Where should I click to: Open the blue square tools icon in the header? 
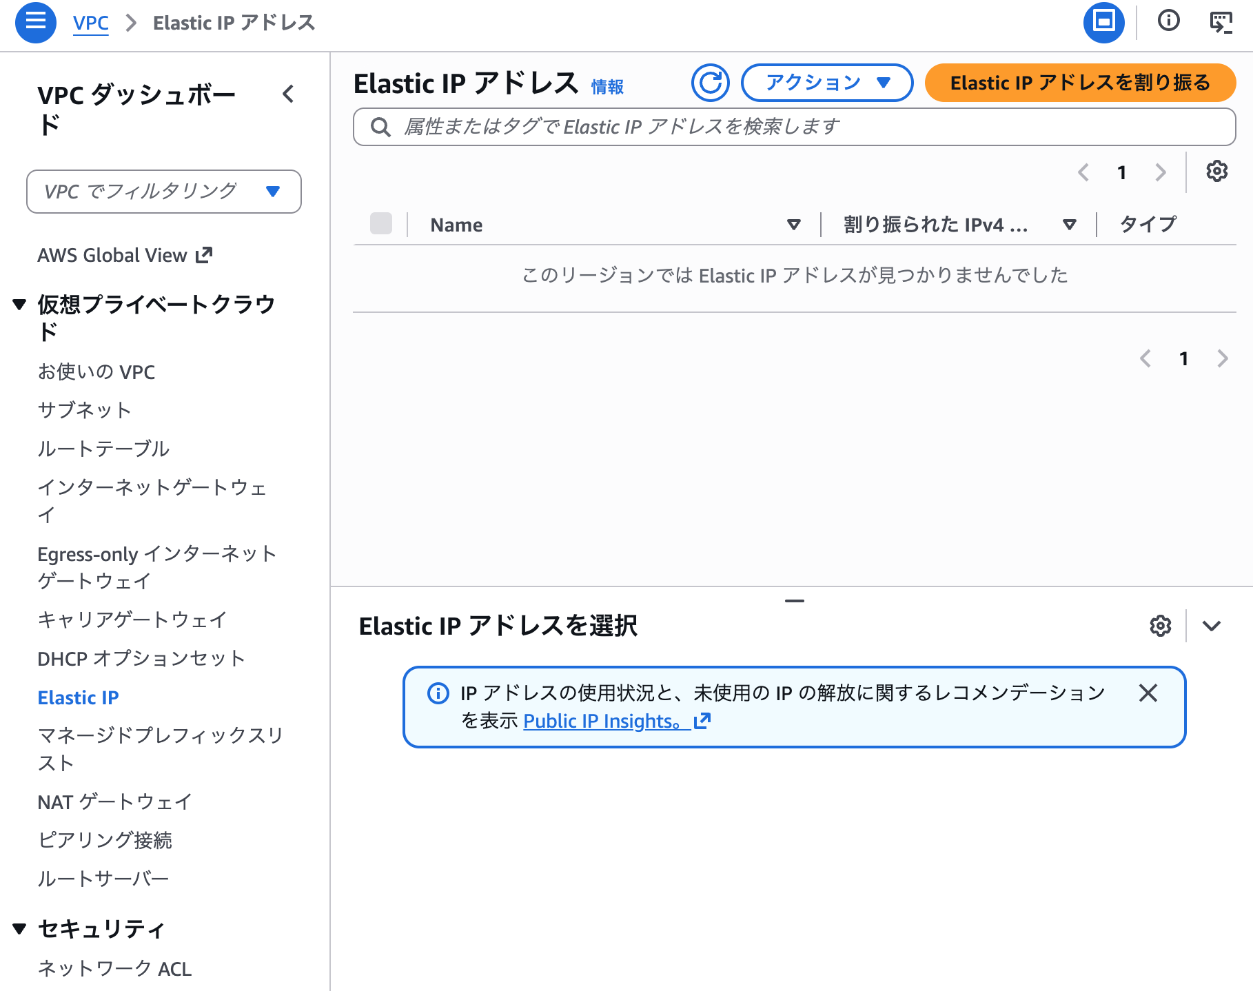point(1104,22)
